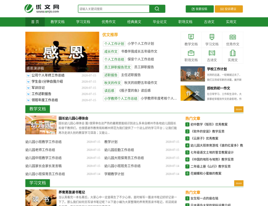This screenshot has height=206, width=268.
Task: Open 教学计划 article link
Action: tap(111, 142)
